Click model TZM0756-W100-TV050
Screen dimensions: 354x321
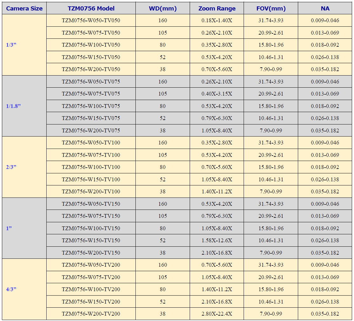91,45
